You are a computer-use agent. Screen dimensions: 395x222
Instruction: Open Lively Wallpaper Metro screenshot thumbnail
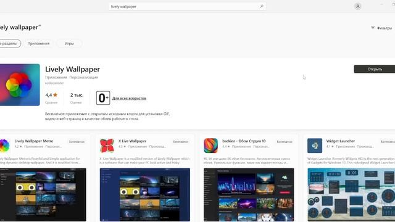click(43, 195)
